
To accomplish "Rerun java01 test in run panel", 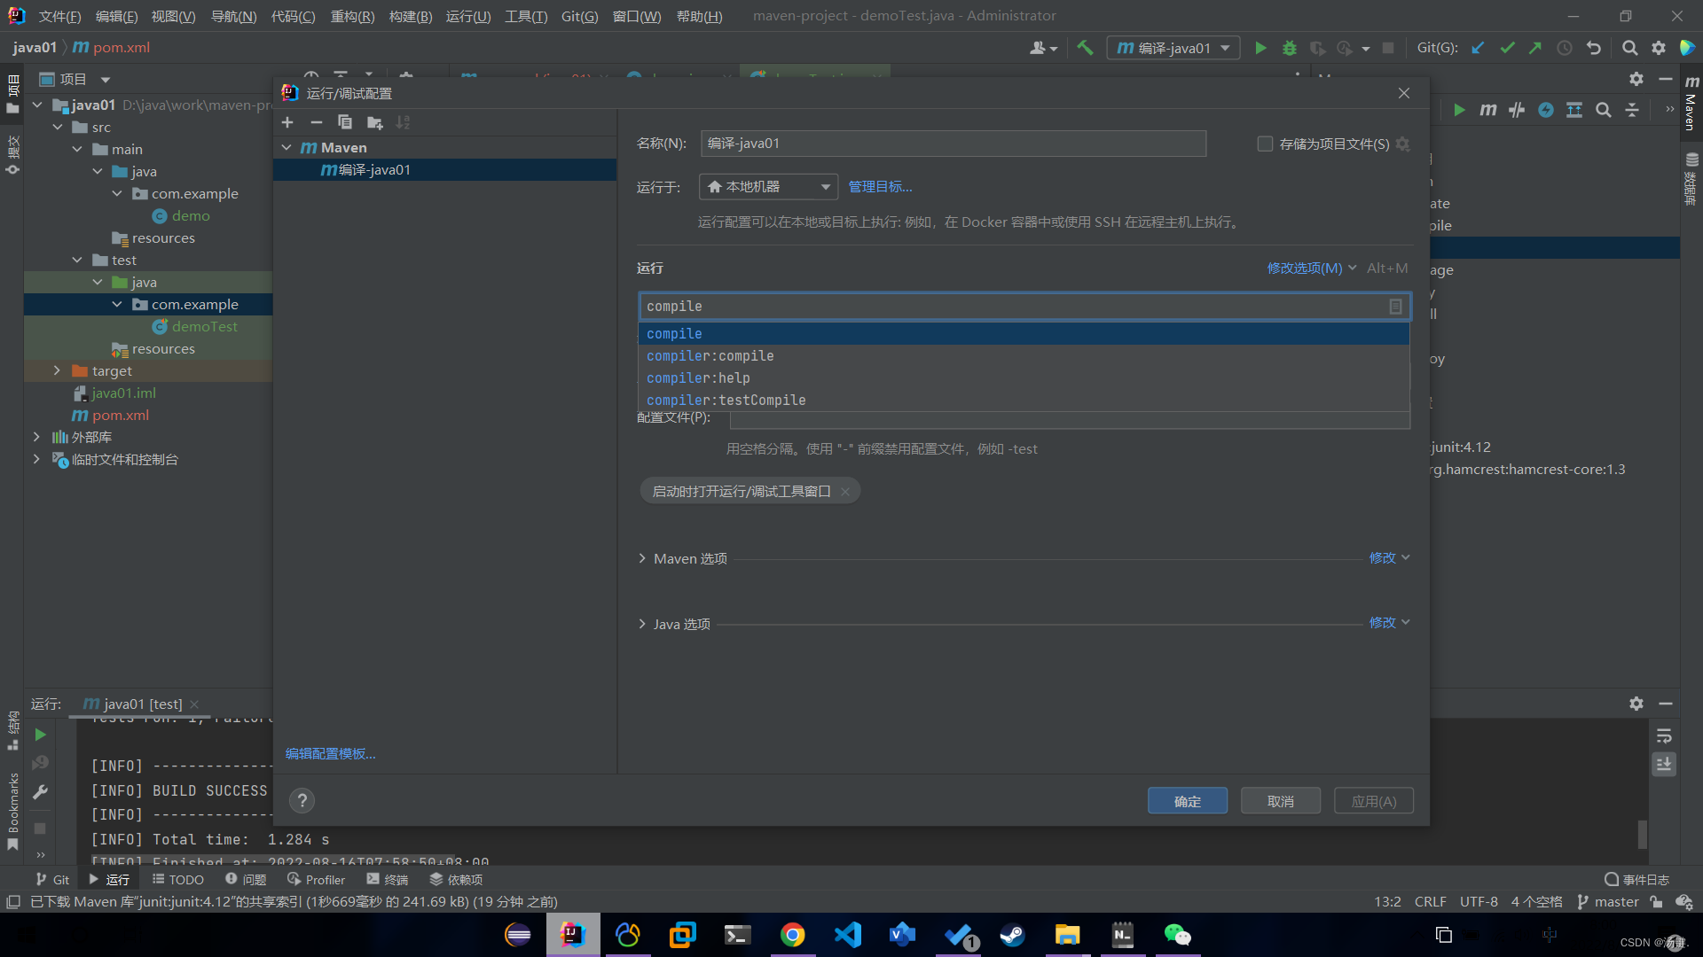I will click(x=40, y=735).
